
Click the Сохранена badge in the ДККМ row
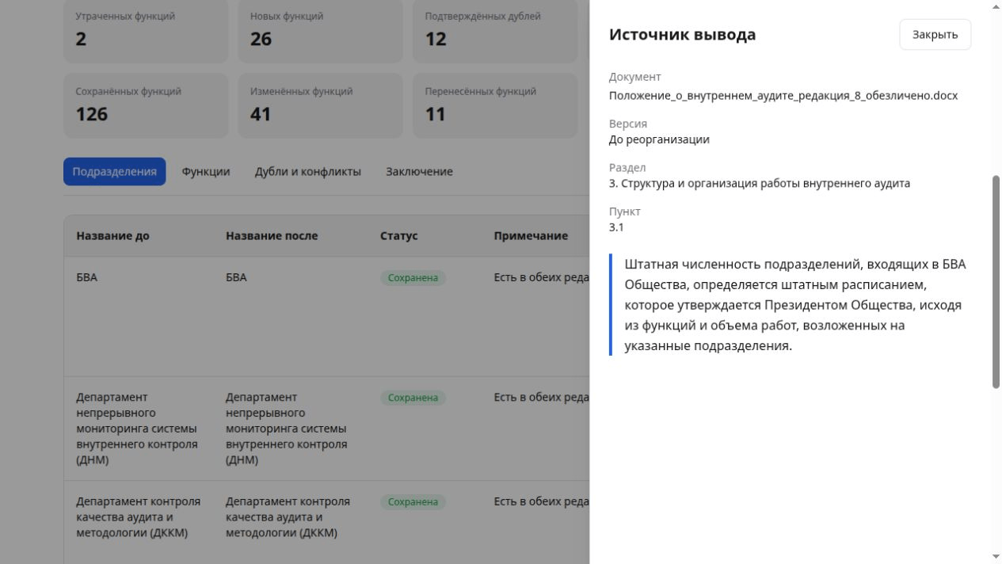pyautogui.click(x=413, y=502)
